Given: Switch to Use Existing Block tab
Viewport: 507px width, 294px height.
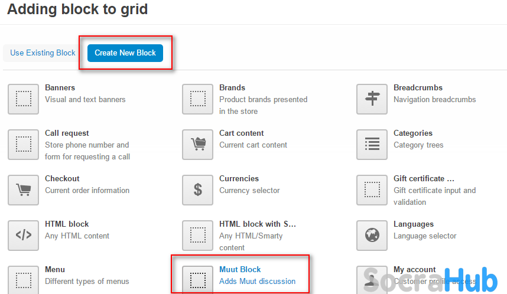Looking at the screenshot, I should 43,53.
